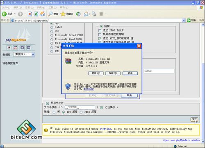This screenshot has height=148, width=205.
Task: Open the Mail button dropdown arrow
Action: tap(89, 14)
